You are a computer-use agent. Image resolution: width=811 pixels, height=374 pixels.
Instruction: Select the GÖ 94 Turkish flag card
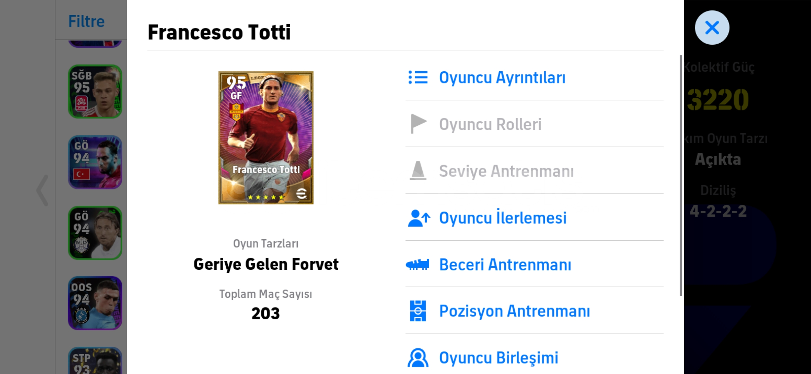[x=95, y=162]
